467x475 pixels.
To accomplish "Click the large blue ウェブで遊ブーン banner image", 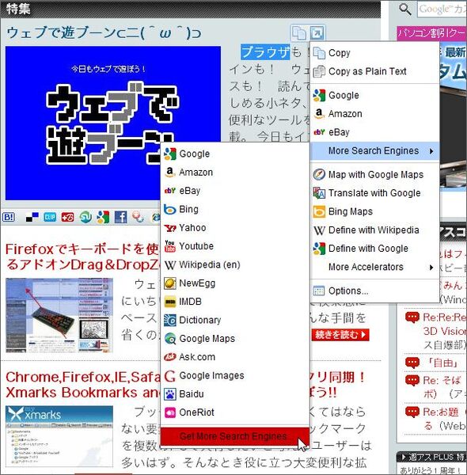I will pos(113,123).
